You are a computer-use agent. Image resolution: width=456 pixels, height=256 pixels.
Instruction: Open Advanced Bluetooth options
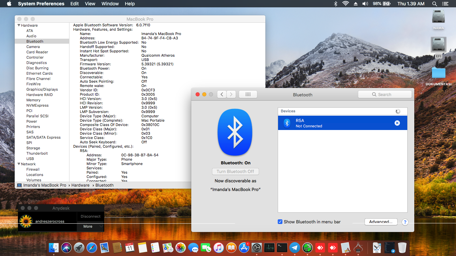click(x=381, y=222)
